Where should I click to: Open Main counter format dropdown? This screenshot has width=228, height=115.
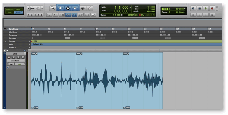[130, 7]
